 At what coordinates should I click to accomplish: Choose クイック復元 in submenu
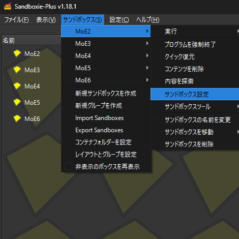coord(195,56)
